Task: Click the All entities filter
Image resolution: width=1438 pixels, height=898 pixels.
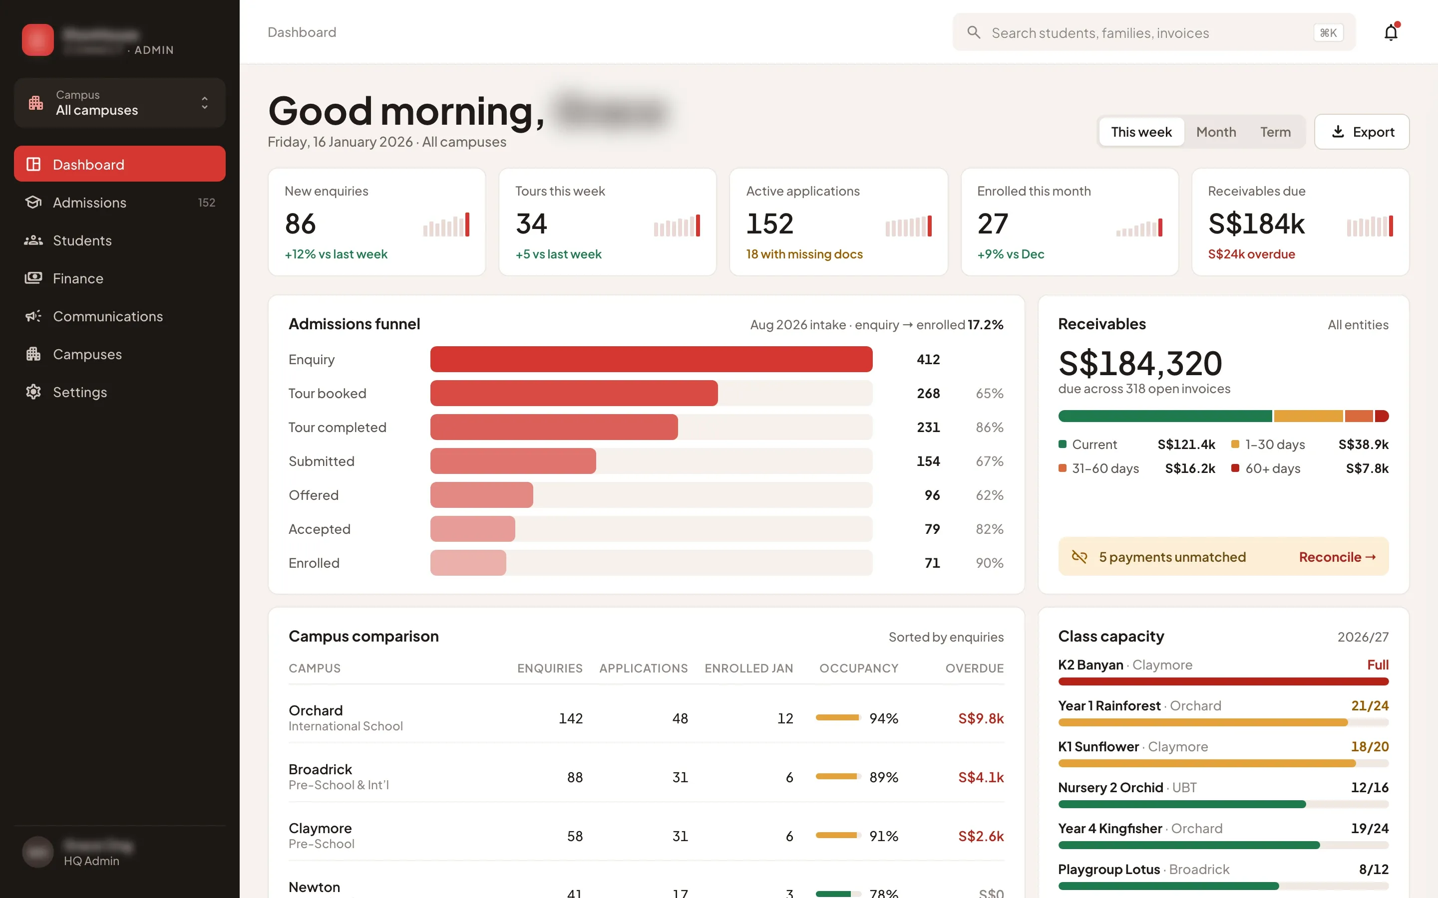Action: 1358,325
